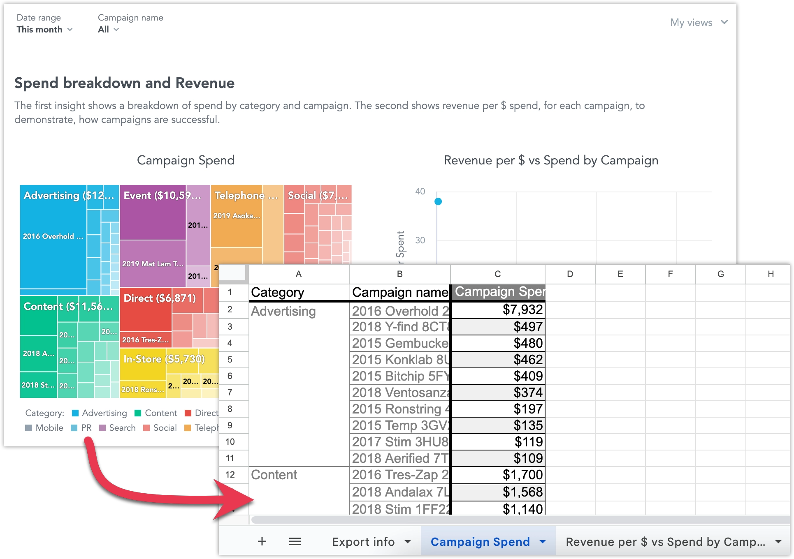The image size is (794, 559).
Task: Select the Campaign Spend sheet tab
Action: [479, 542]
